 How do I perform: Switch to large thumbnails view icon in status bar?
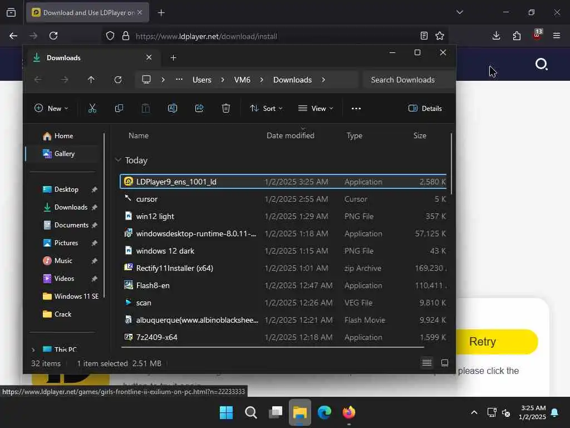[x=445, y=363]
